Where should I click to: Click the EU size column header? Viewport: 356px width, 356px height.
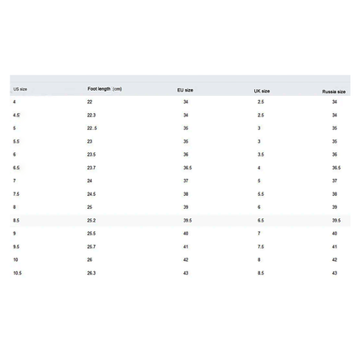click(185, 90)
